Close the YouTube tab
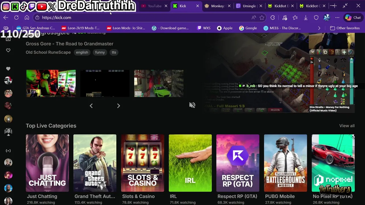 pos(166,6)
